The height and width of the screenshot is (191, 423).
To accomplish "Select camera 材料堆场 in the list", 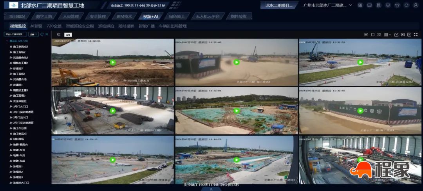I will click(x=19, y=139).
